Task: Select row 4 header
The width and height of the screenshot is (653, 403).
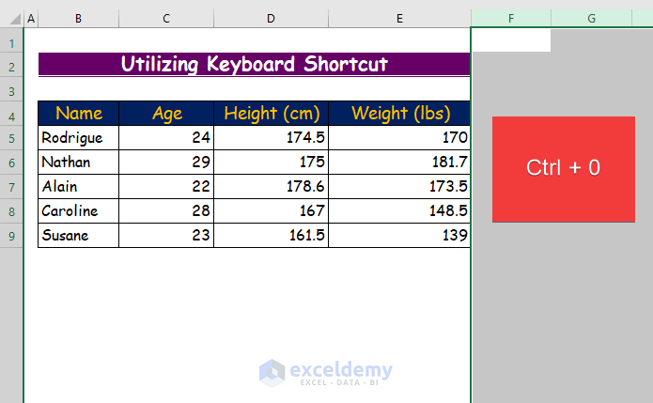Action: click(x=11, y=116)
